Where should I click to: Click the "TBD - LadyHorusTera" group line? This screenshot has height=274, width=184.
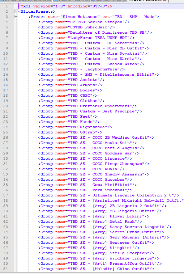[x=81, y=69]
